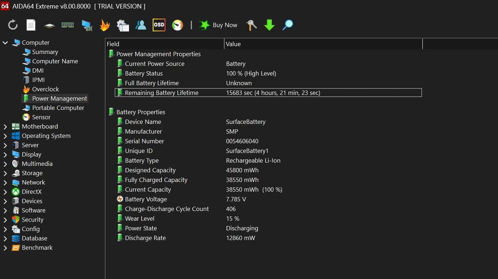Expand the Software tree node
The image size is (498, 279).
[5, 210]
